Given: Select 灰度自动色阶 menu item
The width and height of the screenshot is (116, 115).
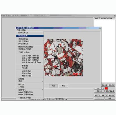Looking at the screenshot, I should pos(30,49).
